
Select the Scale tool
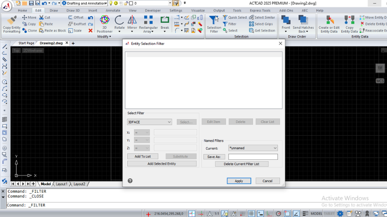click(x=75, y=31)
